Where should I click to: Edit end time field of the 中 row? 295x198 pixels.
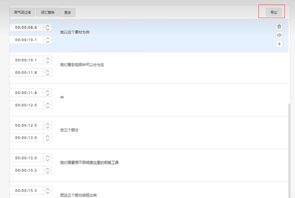[x=26, y=105]
